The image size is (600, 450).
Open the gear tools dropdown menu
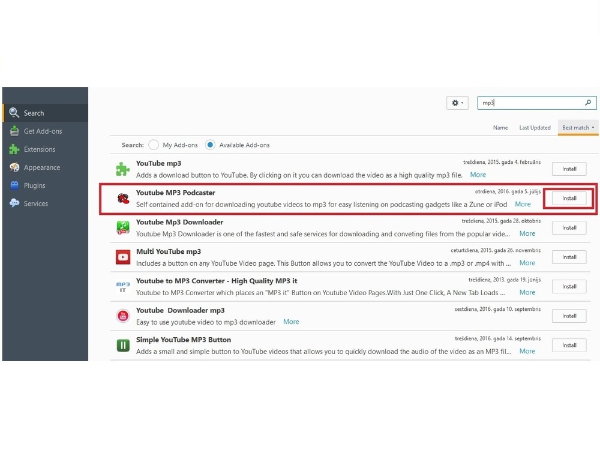tap(457, 103)
